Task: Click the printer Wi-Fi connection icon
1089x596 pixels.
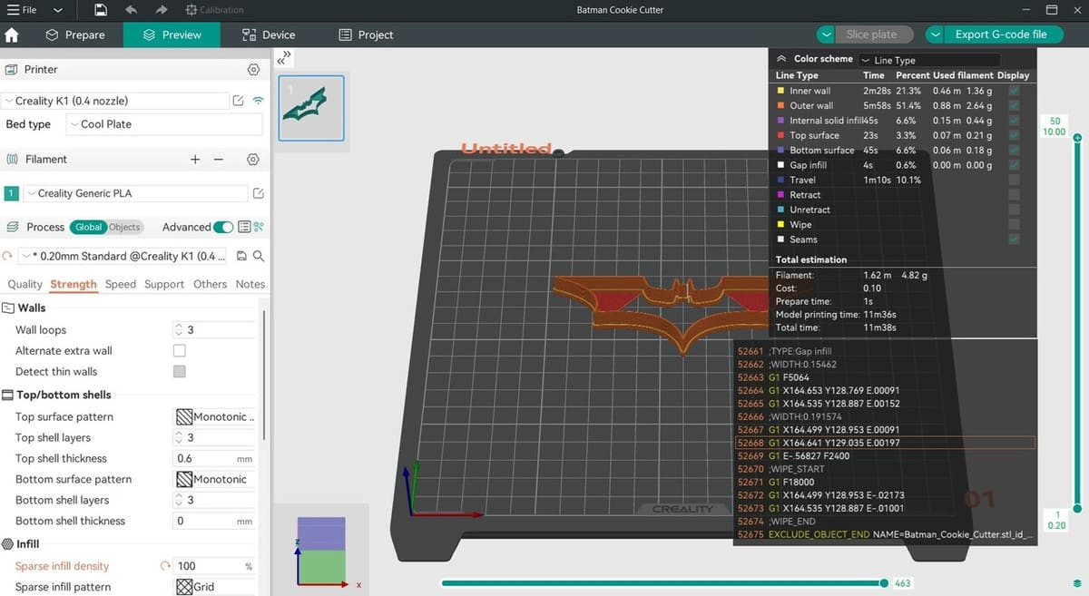Action: point(259,101)
